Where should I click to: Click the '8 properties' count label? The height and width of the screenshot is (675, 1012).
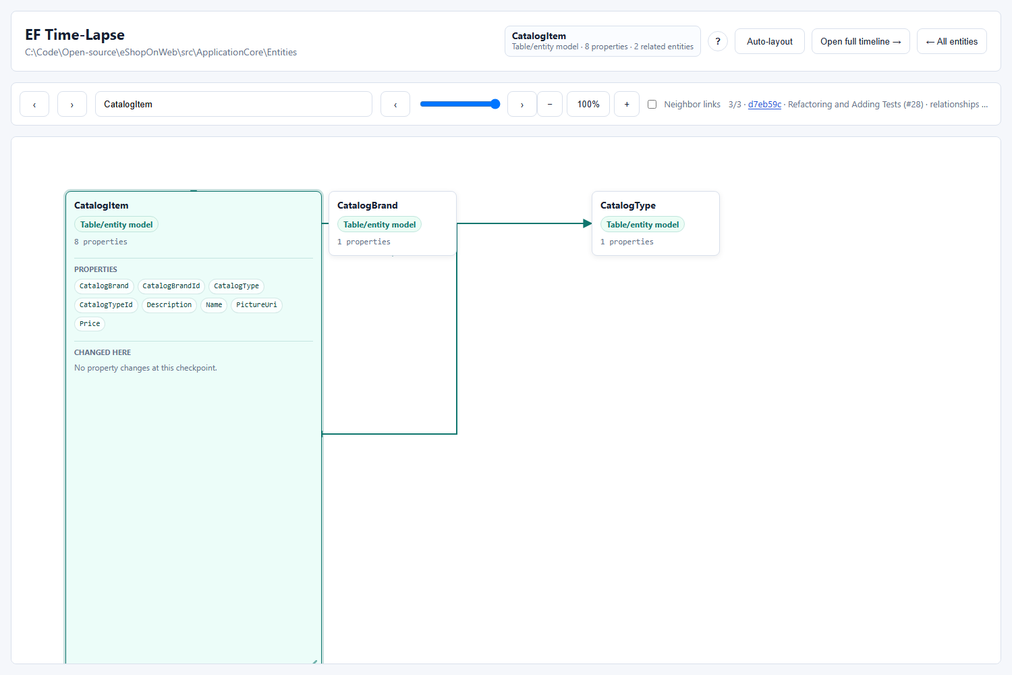pyautogui.click(x=101, y=242)
